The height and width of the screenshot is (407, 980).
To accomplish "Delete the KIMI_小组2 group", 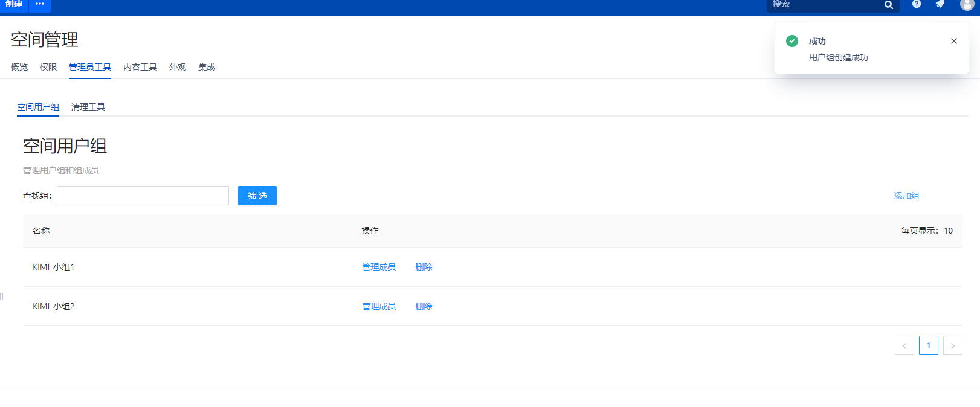I will (424, 306).
